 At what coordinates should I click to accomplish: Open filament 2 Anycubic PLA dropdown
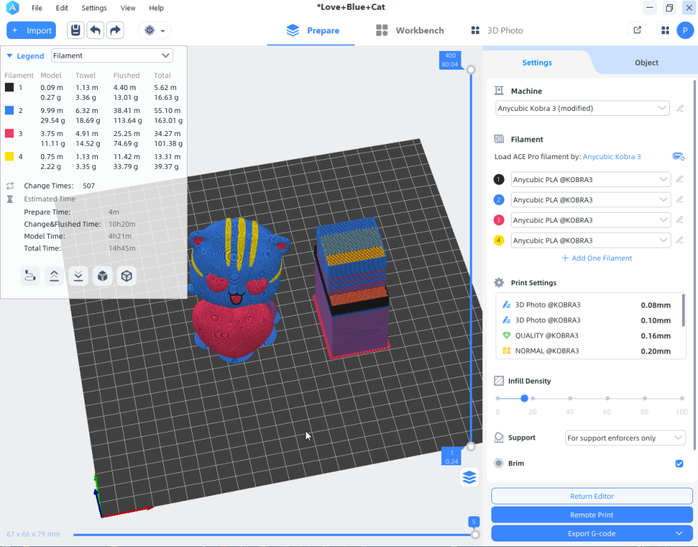[x=591, y=200]
